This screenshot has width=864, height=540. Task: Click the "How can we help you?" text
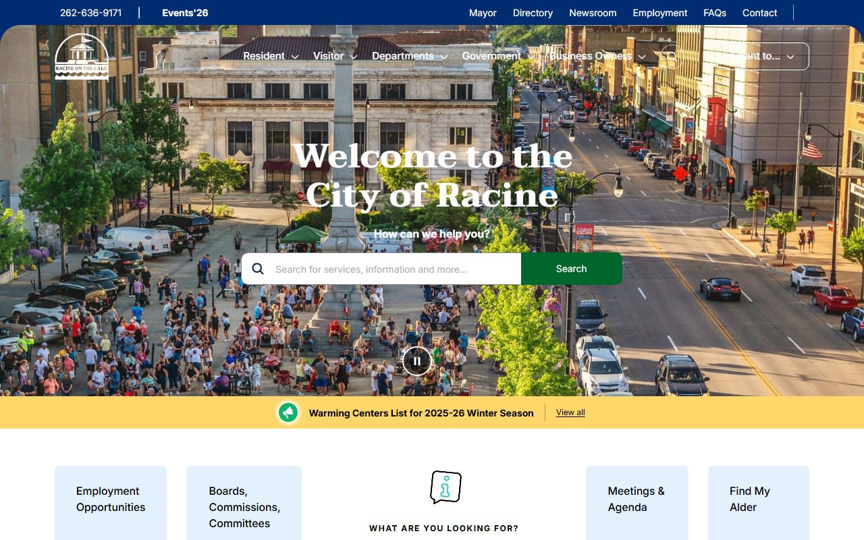[432, 235]
